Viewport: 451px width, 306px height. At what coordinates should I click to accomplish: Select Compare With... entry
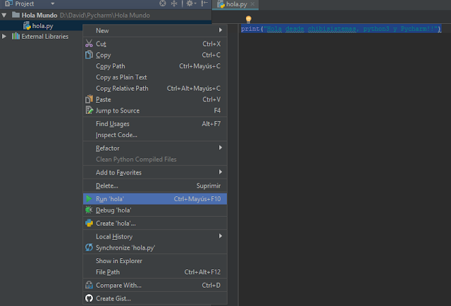point(155,286)
